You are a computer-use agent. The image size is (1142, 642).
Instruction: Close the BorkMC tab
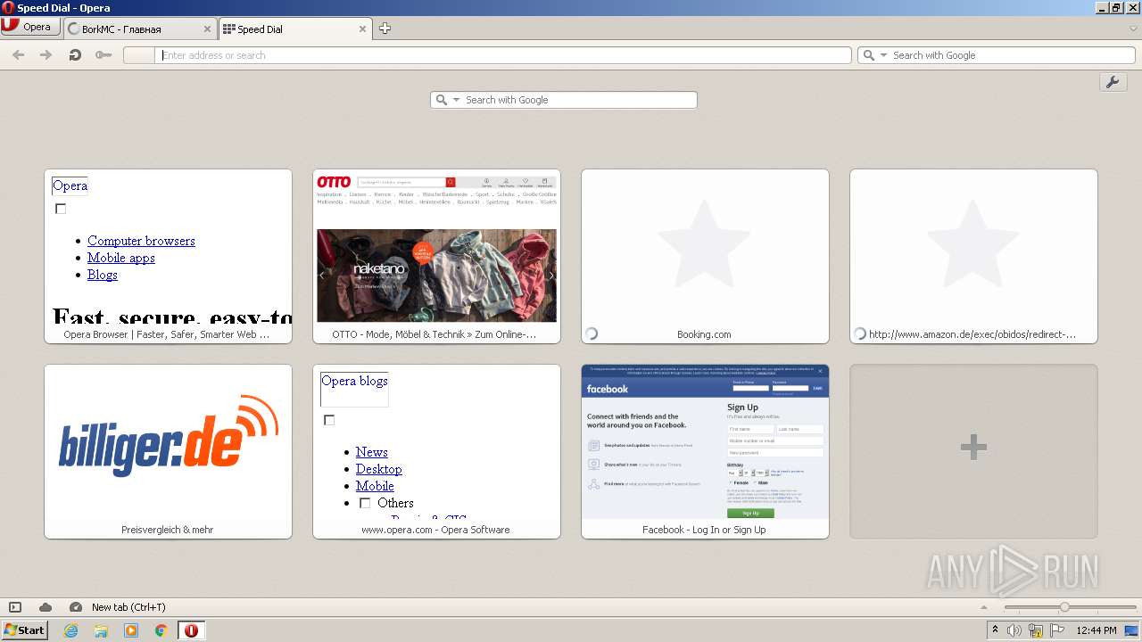207,29
